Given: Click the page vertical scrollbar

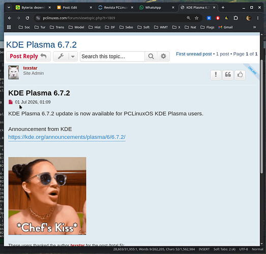Looking at the screenshot, I should 261,116.
